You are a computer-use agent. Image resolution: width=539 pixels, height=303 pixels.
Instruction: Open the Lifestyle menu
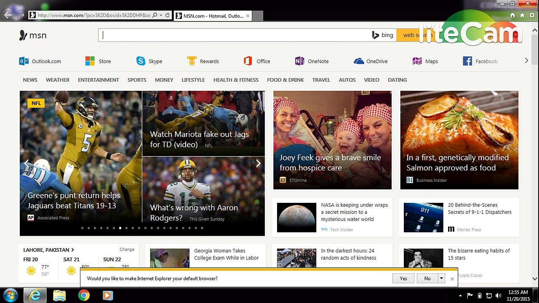(193, 80)
